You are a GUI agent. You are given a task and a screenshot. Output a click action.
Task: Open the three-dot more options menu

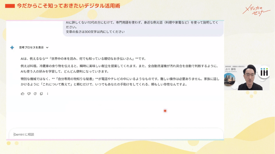point(47,94)
